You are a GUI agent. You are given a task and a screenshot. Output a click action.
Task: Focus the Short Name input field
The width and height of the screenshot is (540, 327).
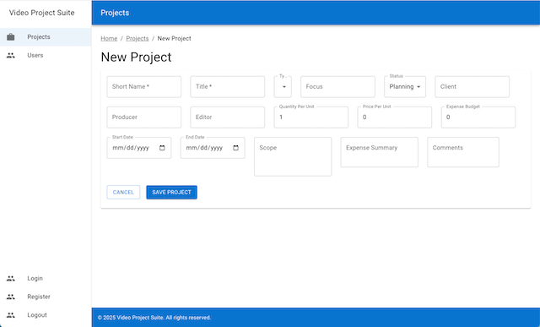[x=144, y=87]
